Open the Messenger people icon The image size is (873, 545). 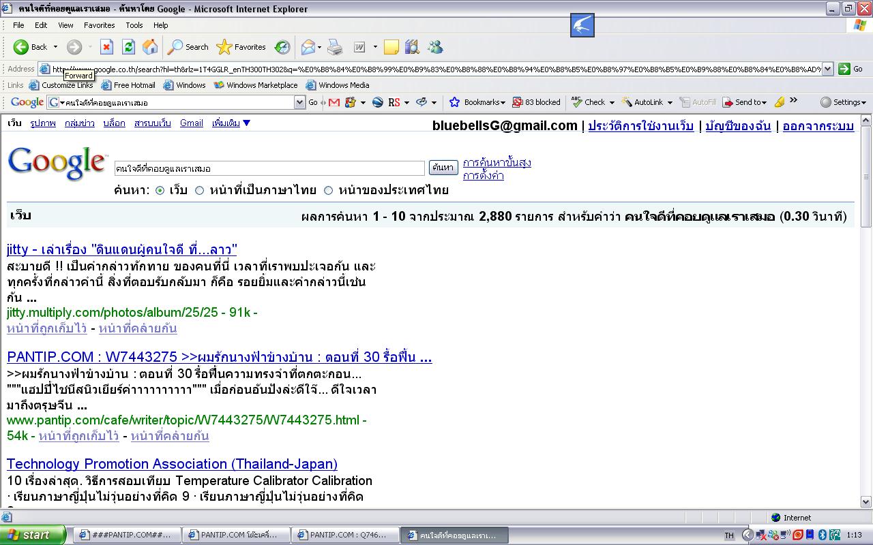(435, 47)
